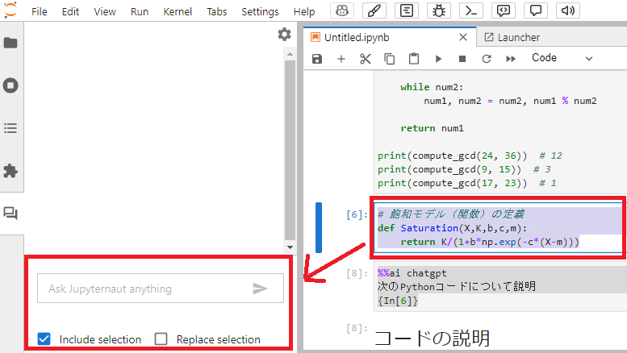Image resolution: width=627 pixels, height=353 pixels.
Task: Open the Jupyternaut chat sidebar icon
Action: click(x=10, y=214)
